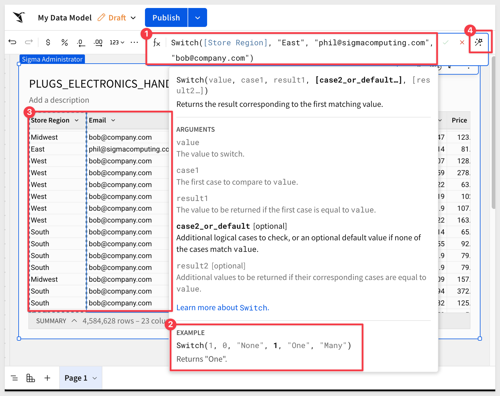The width and height of the screenshot is (500, 396).
Task: Click the vertical scrollbar
Action: tap(493, 133)
